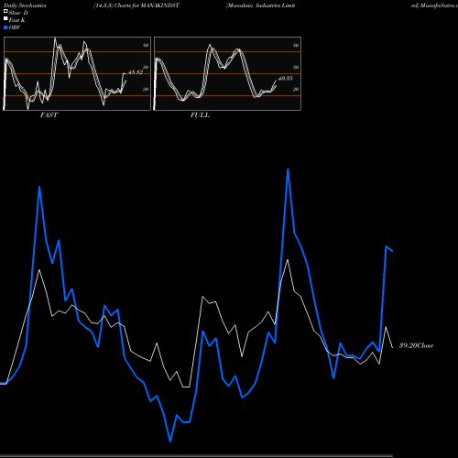Click the 48.52 value on FAST chart
Image resolution: width=458 pixels, height=458 pixels.
[136, 72]
